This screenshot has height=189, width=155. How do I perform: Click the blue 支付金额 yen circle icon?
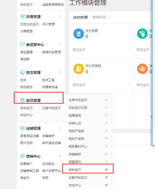tap(78, 34)
